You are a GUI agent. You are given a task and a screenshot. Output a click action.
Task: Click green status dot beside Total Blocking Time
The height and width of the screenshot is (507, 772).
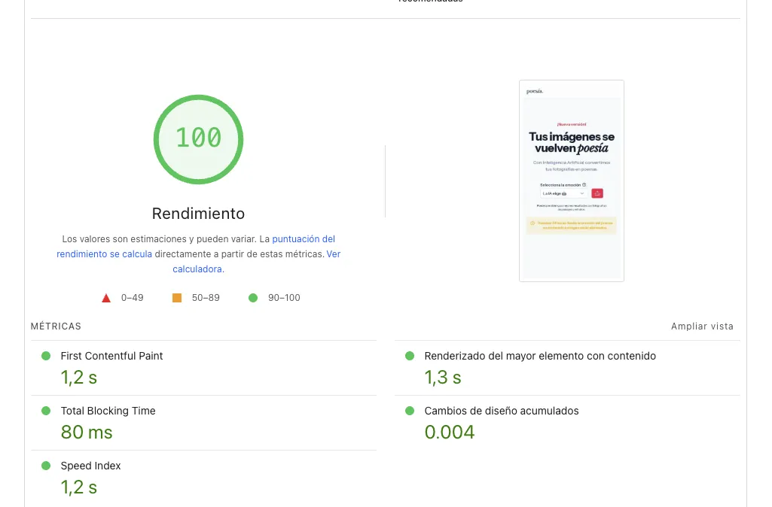(x=46, y=411)
